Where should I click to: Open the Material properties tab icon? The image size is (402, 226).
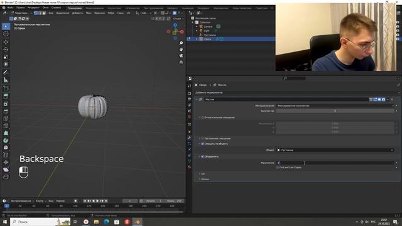click(x=190, y=167)
